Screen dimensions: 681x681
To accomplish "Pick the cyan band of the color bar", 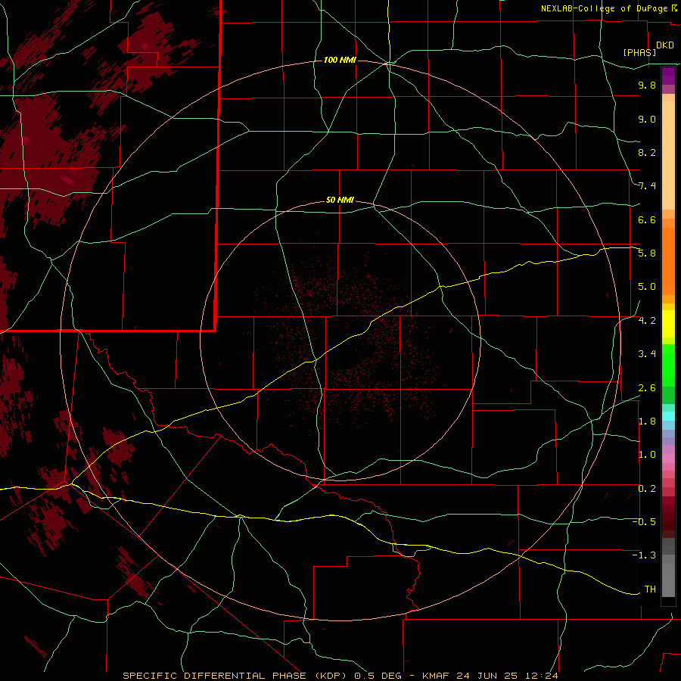I will point(668,416).
